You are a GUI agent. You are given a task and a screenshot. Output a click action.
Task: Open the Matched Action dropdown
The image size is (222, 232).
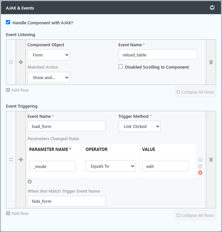pyautogui.click(x=48, y=77)
